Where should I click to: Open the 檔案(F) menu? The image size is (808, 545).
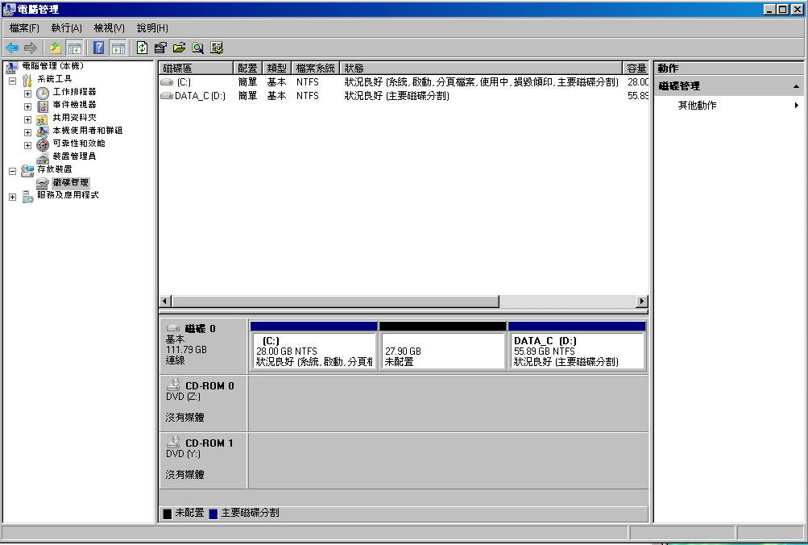[24, 28]
